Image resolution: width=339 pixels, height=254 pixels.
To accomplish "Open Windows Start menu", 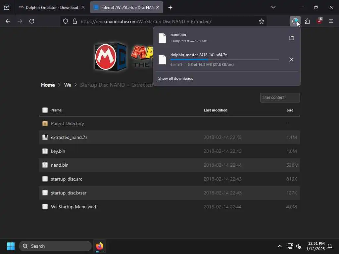I will tap(11, 246).
